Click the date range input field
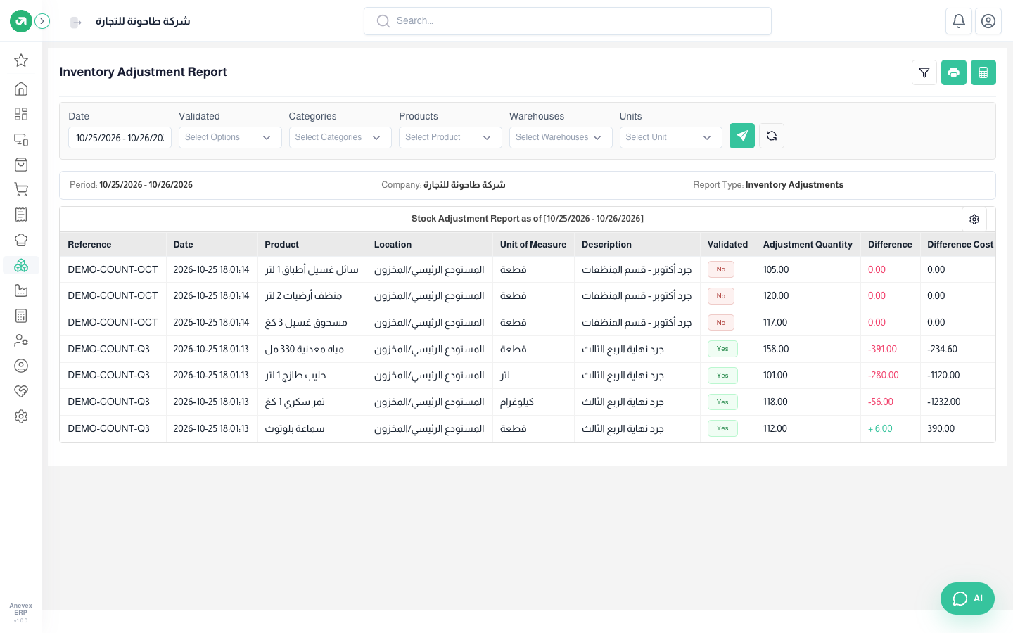 click(x=120, y=138)
